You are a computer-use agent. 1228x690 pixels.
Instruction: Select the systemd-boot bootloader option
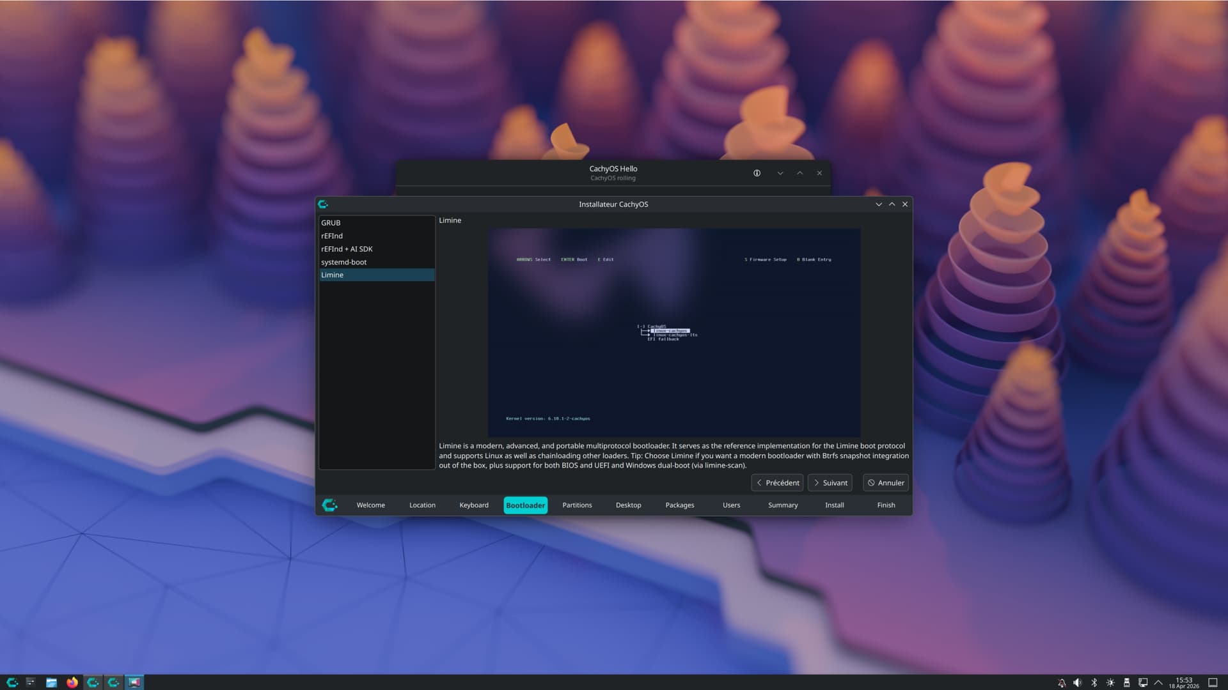[x=343, y=262]
